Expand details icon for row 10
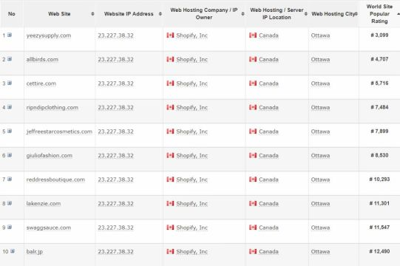The width and height of the screenshot is (400, 266). [13, 251]
